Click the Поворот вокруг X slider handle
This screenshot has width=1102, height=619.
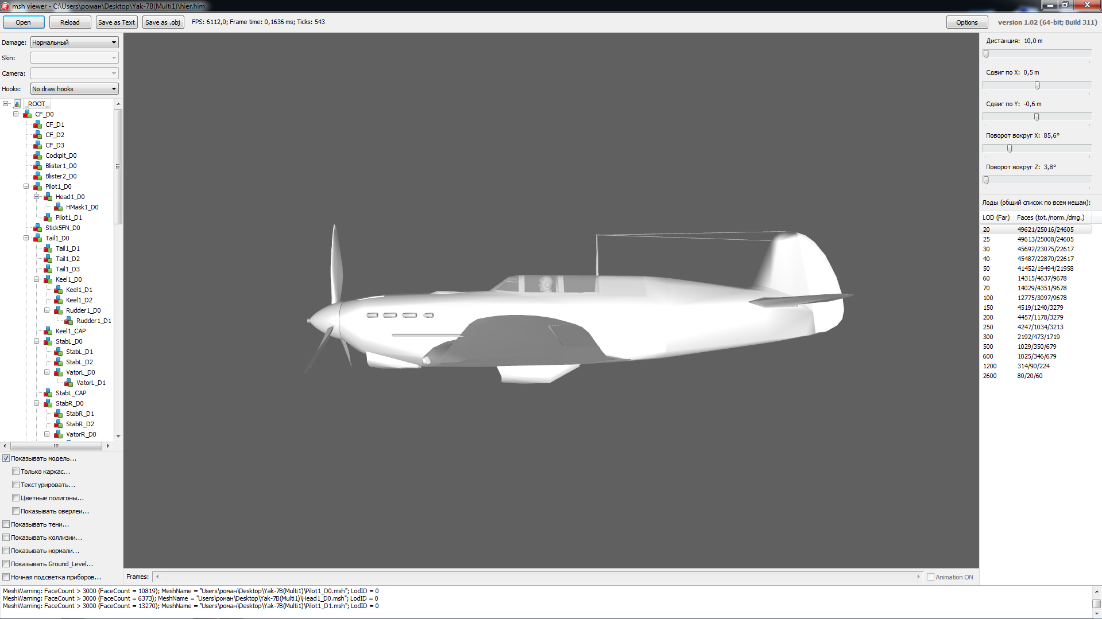1010,149
